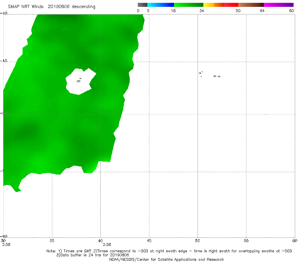Click the longitude axis label 35
This screenshot has height=262, width=298.
(52, 241)
